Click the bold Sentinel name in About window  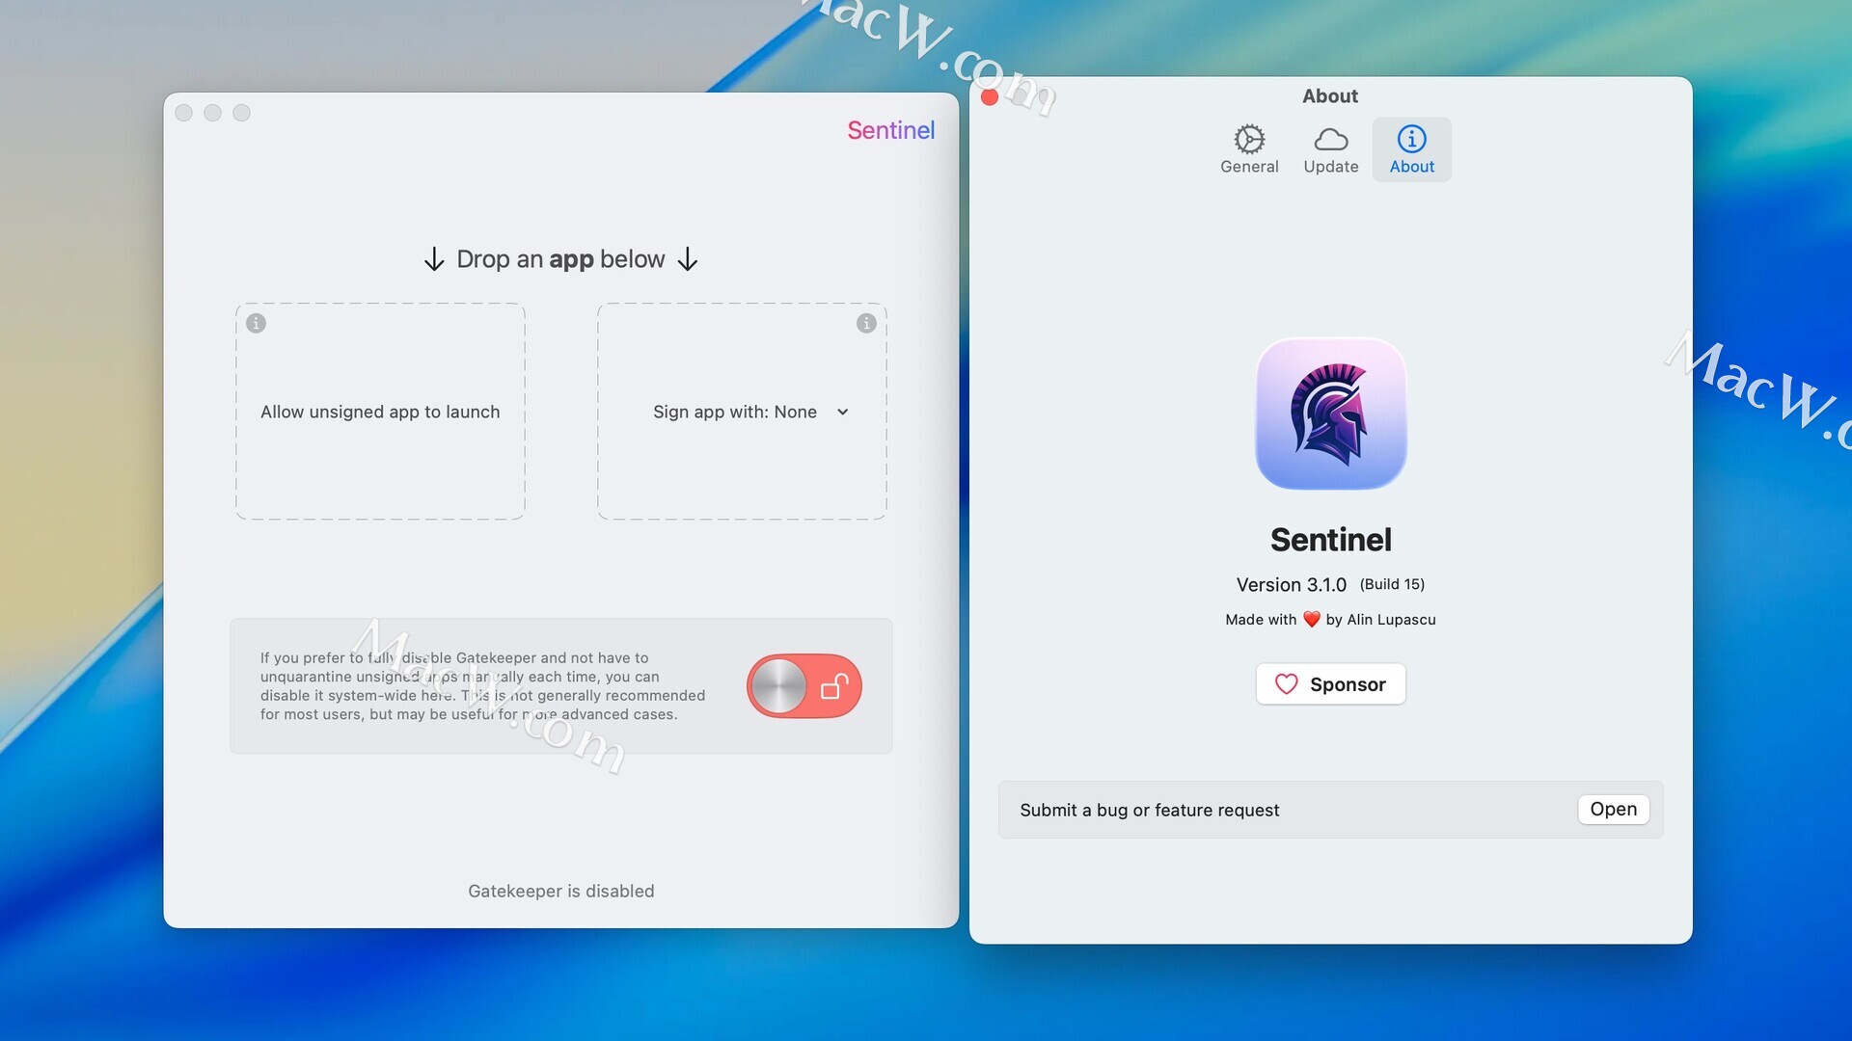[x=1330, y=540]
